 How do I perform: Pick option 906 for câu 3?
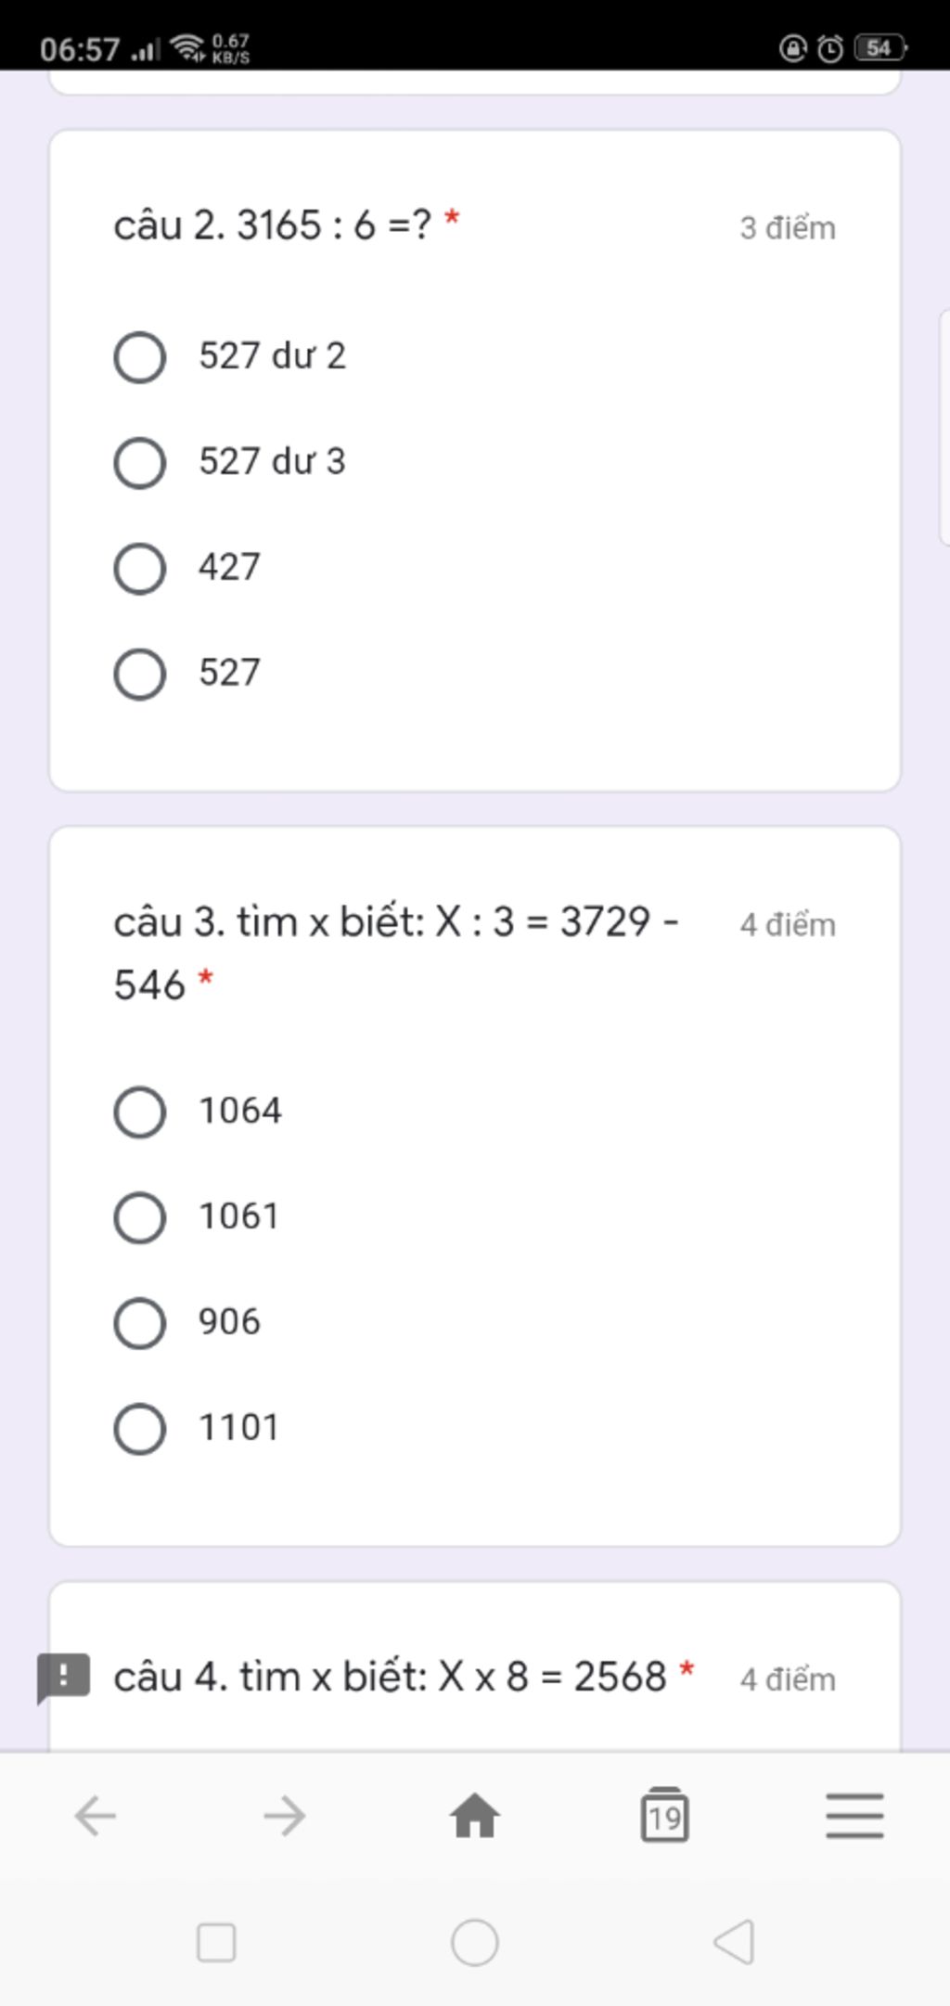140,1322
